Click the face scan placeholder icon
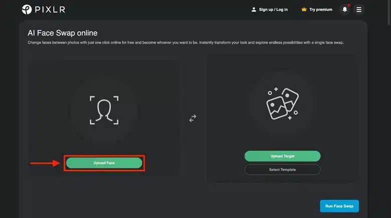The height and width of the screenshot is (218, 391). pyautogui.click(x=104, y=110)
